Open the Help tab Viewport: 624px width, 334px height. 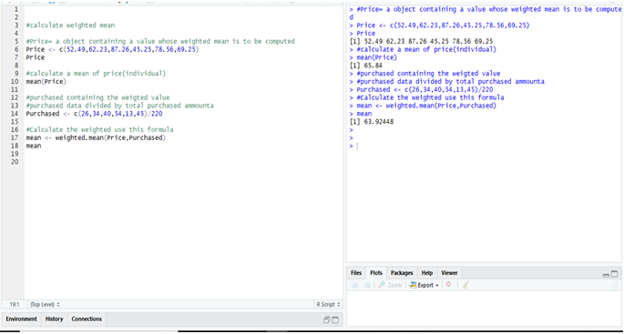click(427, 273)
